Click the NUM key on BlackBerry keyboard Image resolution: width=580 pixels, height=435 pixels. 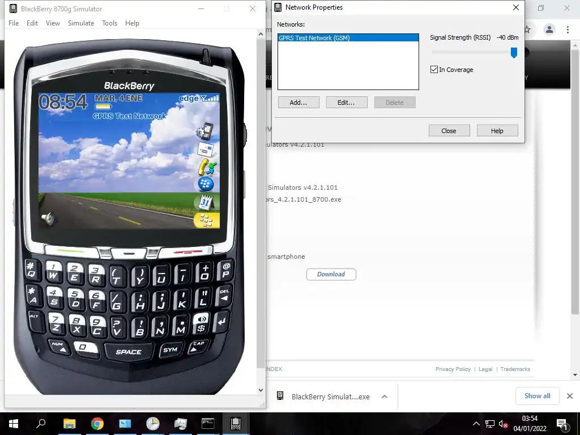click(x=59, y=347)
